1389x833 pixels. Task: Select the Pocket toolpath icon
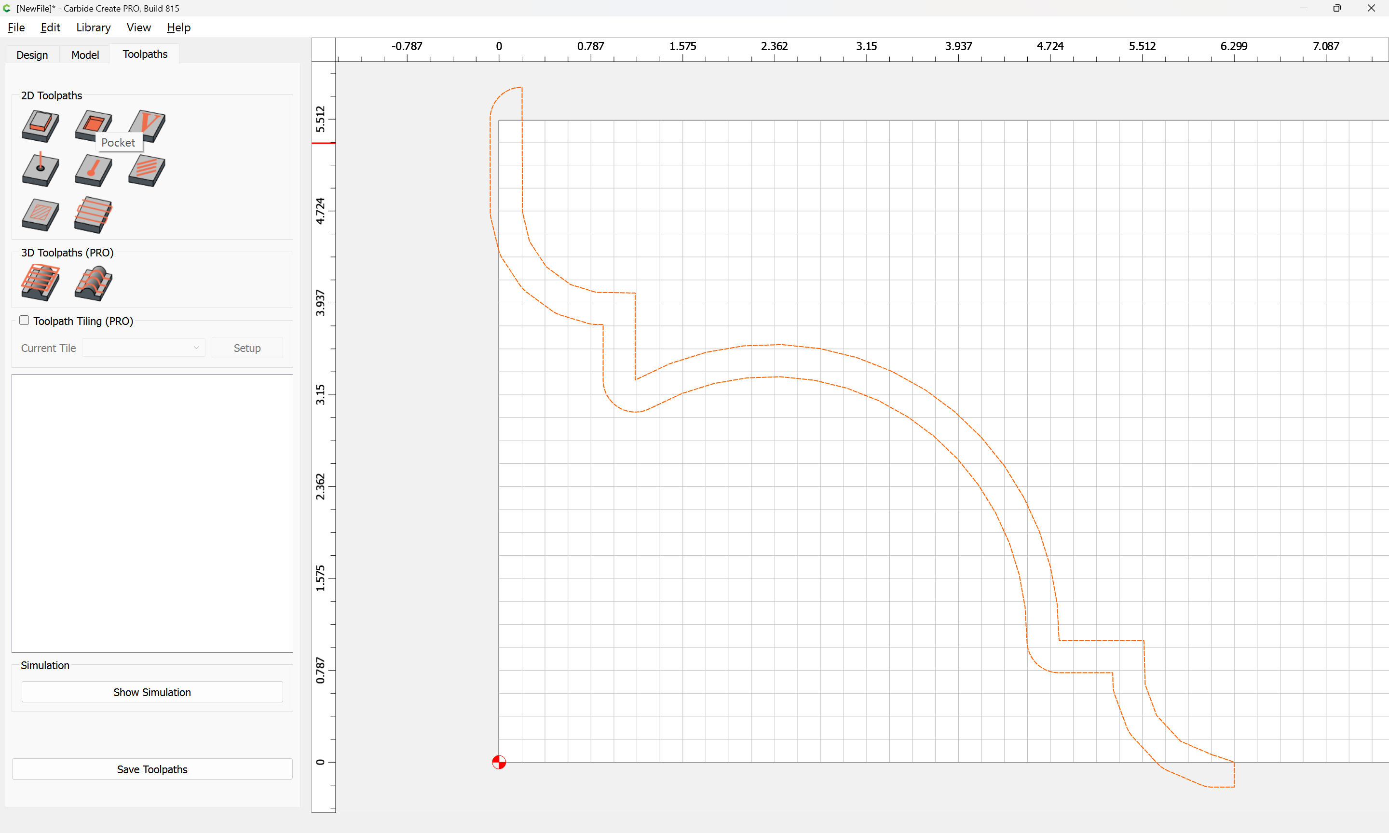(93, 125)
